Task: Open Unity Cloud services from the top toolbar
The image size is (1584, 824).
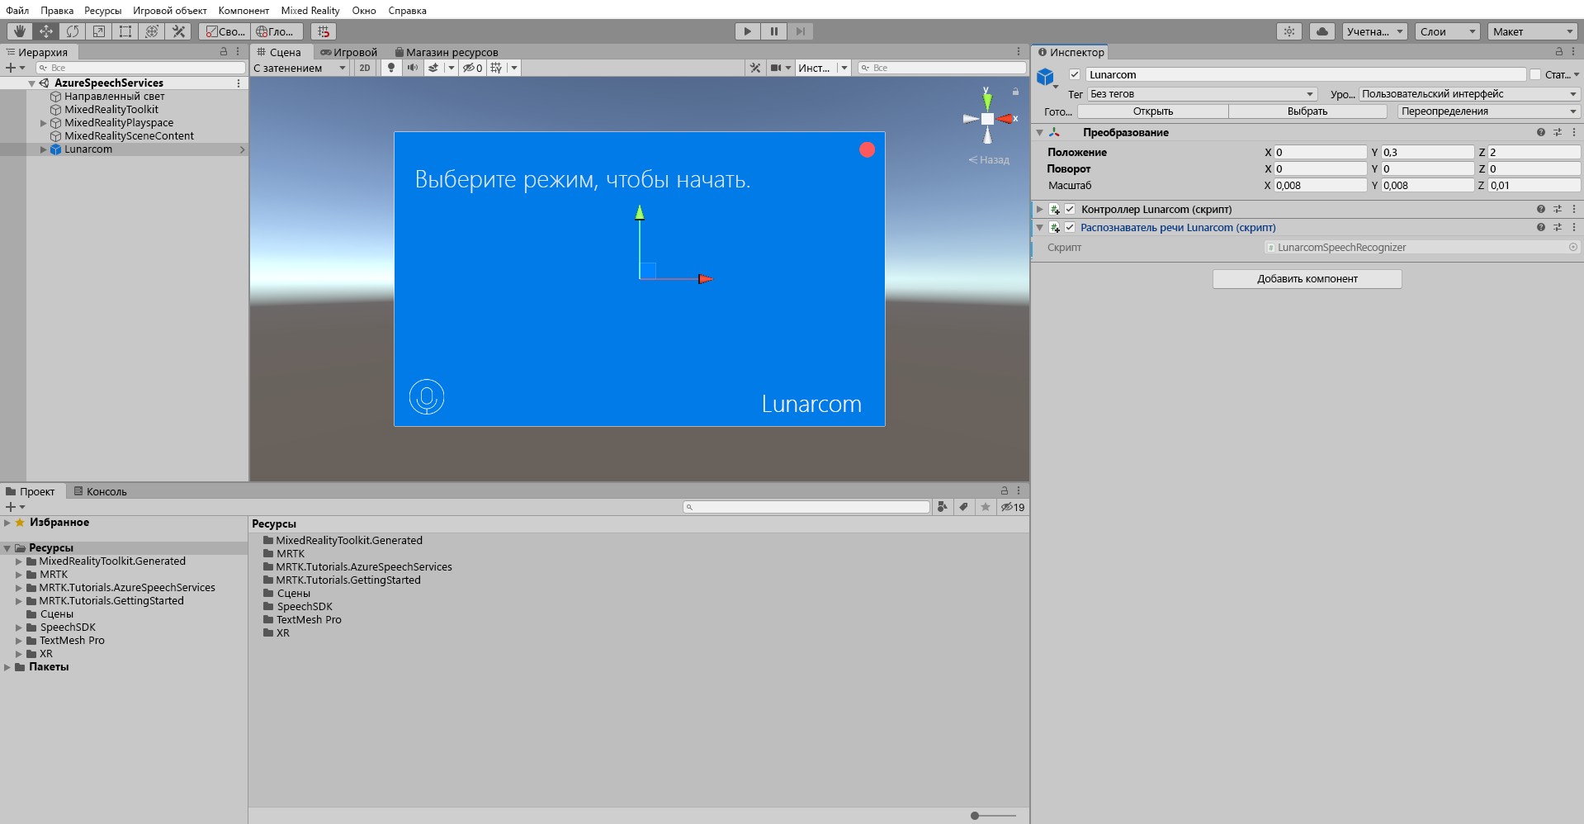Action: [x=1322, y=31]
